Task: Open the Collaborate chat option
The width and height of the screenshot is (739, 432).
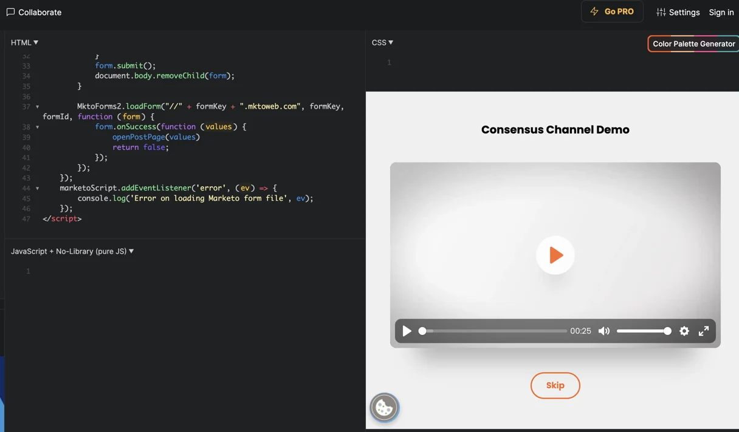Action: [34, 12]
